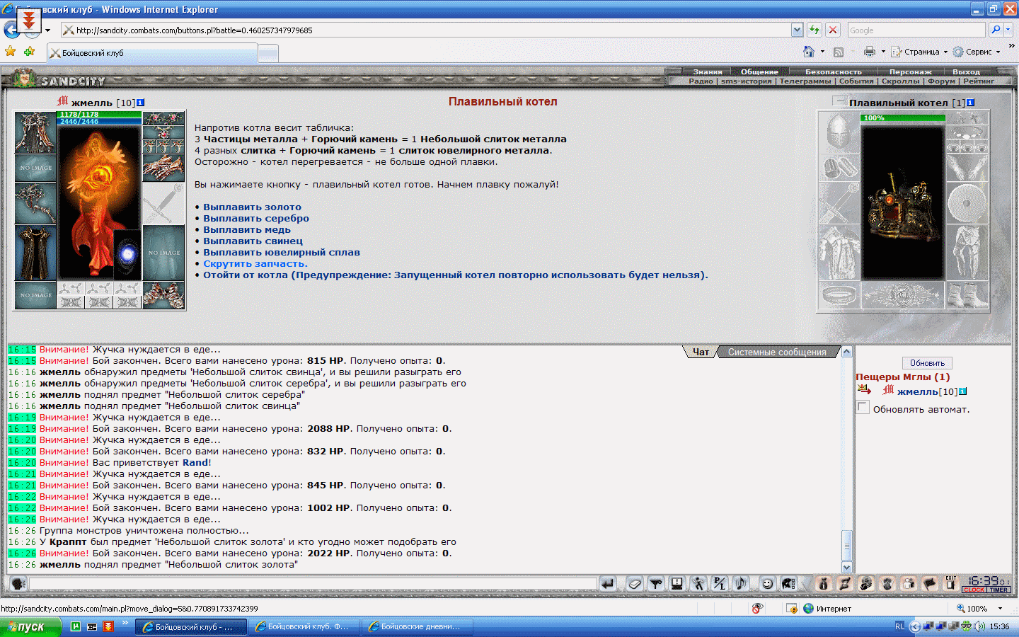Select Бойцовский клуб browser tab
Viewport: 1019px width, 637px height.
152,53
